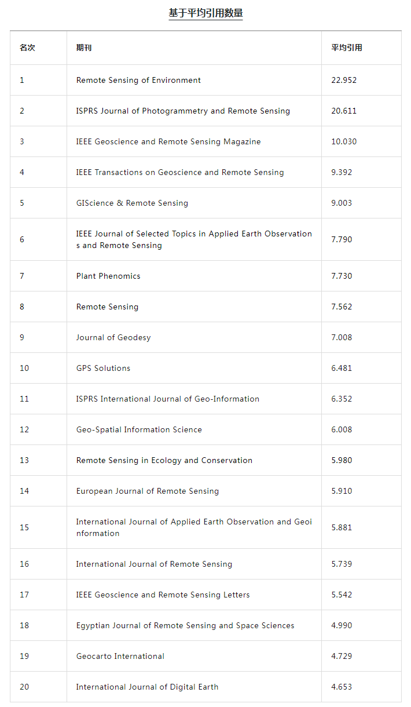Select the citation value 7.730
Viewport: 411px width, 707px height.
point(342,276)
